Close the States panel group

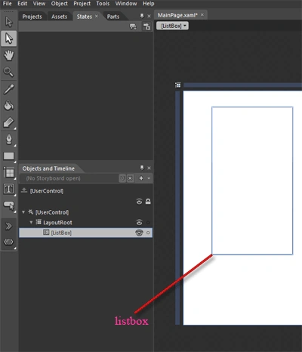coord(149,16)
